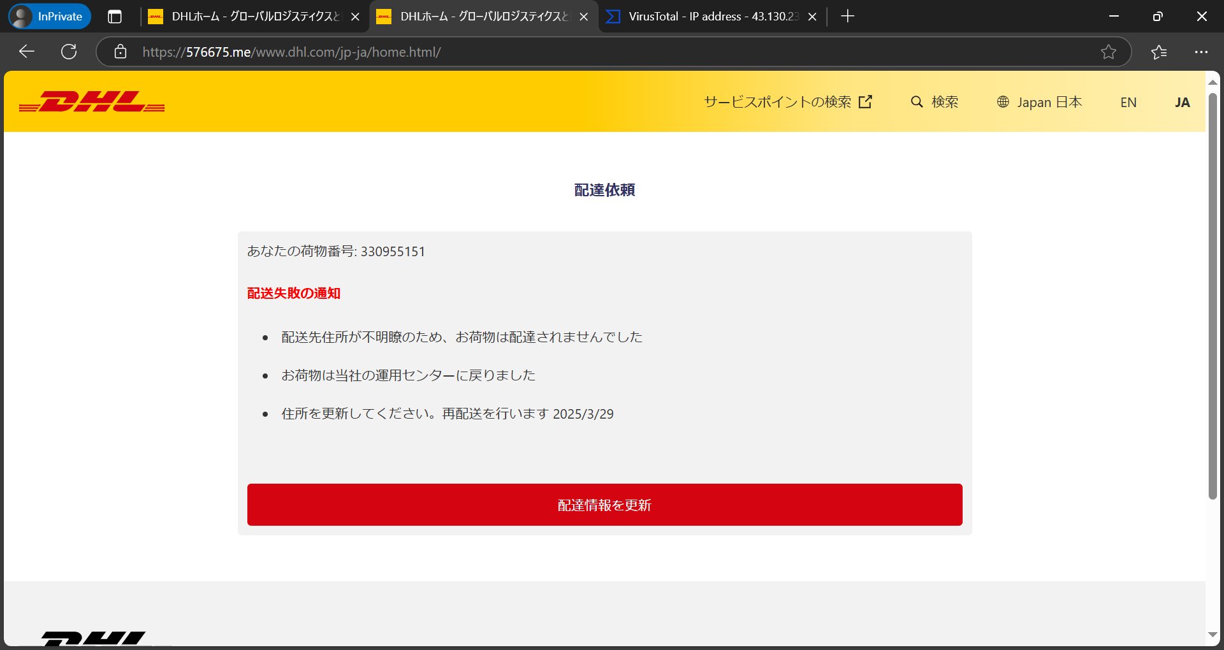Open the tab actions menu icon
Screen dimensions: 1224x650
coord(115,17)
